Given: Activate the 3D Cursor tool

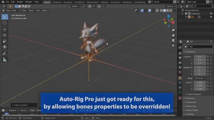Looking at the screenshot, I should tap(5, 23).
